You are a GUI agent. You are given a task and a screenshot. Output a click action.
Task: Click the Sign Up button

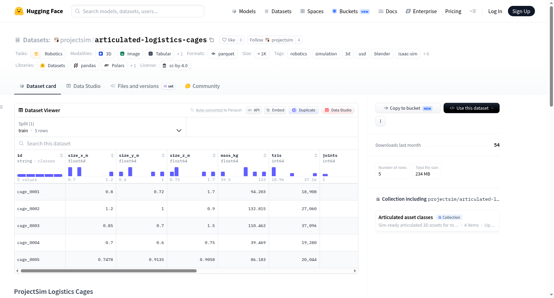point(521,11)
